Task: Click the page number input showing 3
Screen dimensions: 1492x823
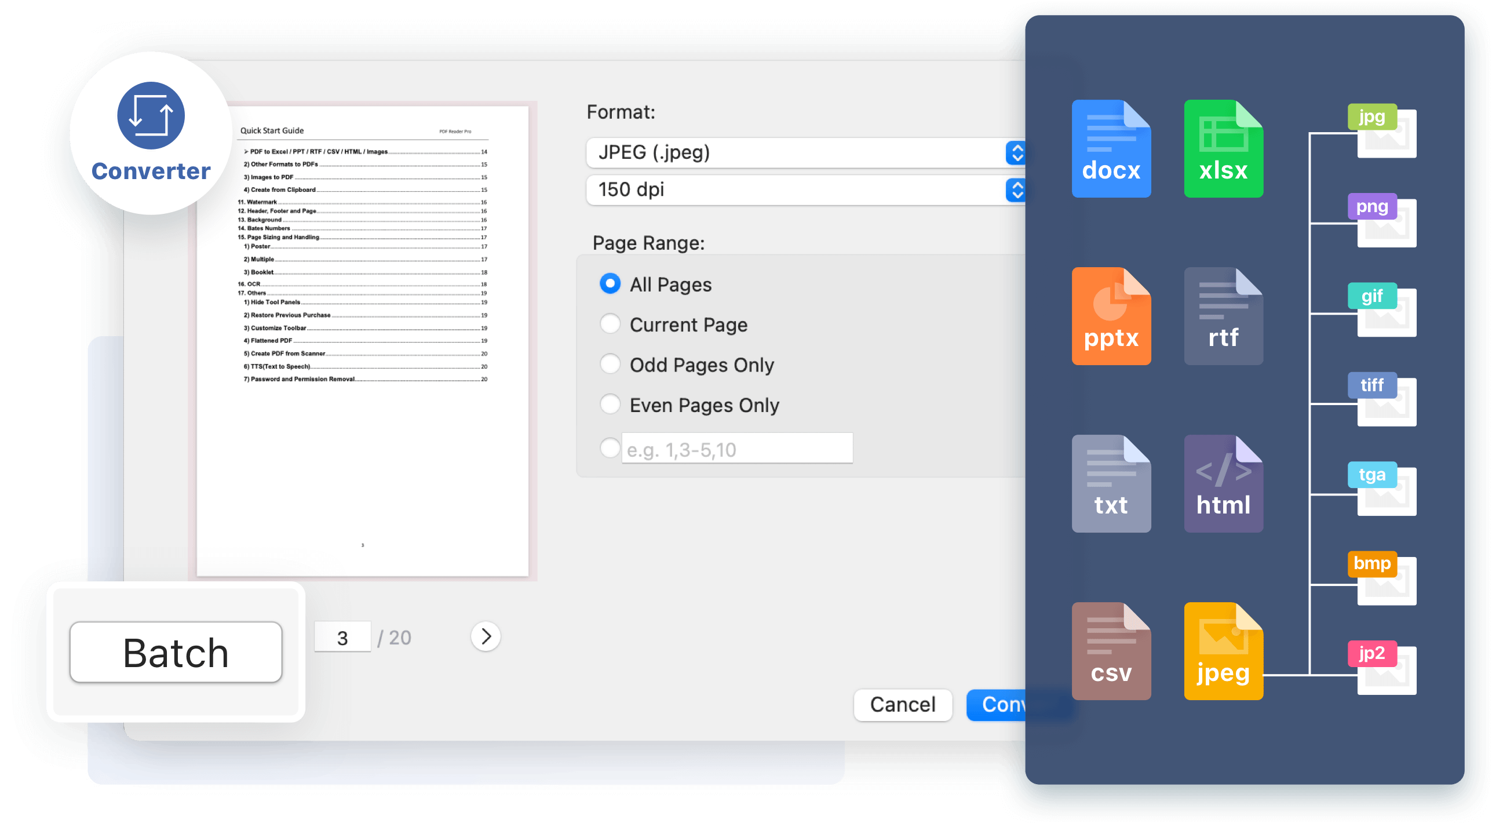Action: coord(342,636)
